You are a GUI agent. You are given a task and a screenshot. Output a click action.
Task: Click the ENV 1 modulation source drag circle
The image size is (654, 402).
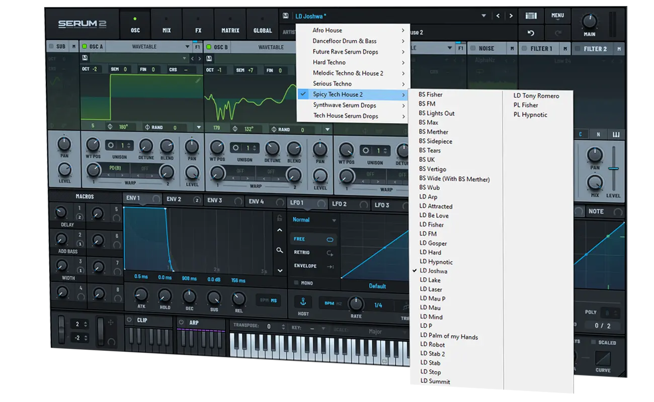[x=157, y=198]
